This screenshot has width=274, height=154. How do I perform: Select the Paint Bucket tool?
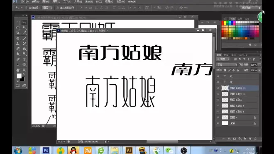click(24, 49)
